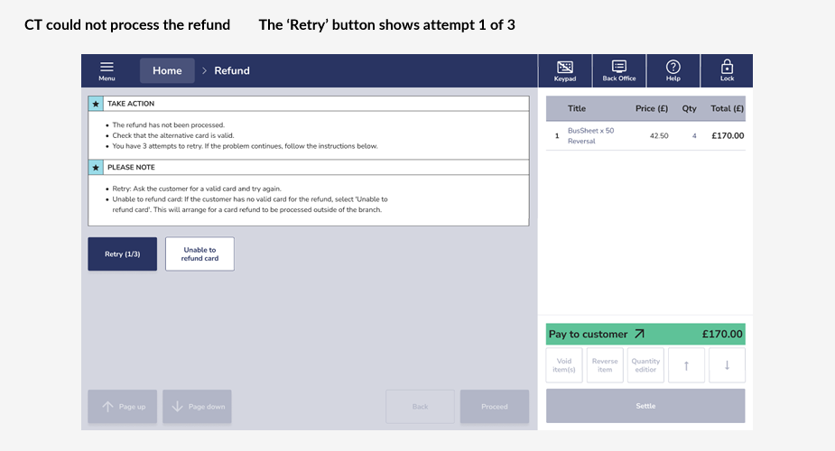Choose Unable to refund card
Screen dimensions: 835x451
click(199, 253)
